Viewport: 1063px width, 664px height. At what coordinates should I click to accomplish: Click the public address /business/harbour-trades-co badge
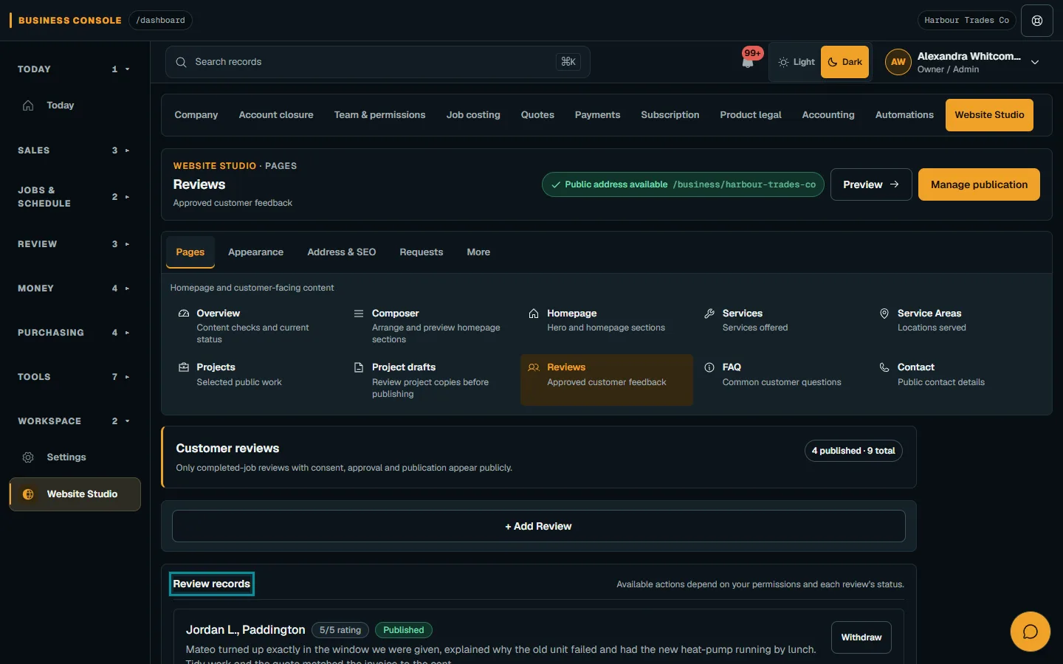pos(683,184)
